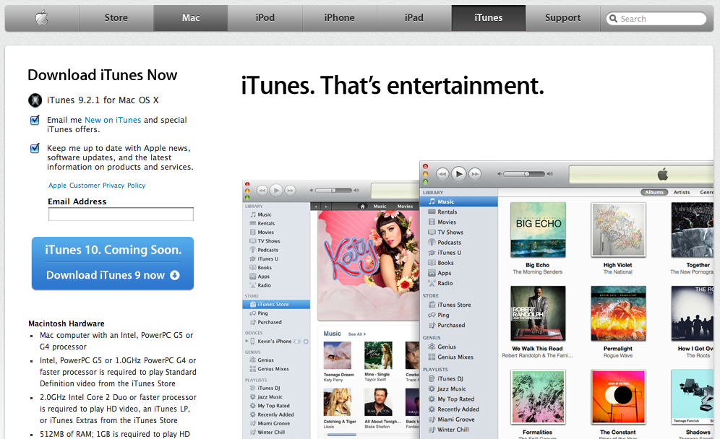Click the Download iTunes 9 now button
Screen dimensions: 720x439
point(113,264)
